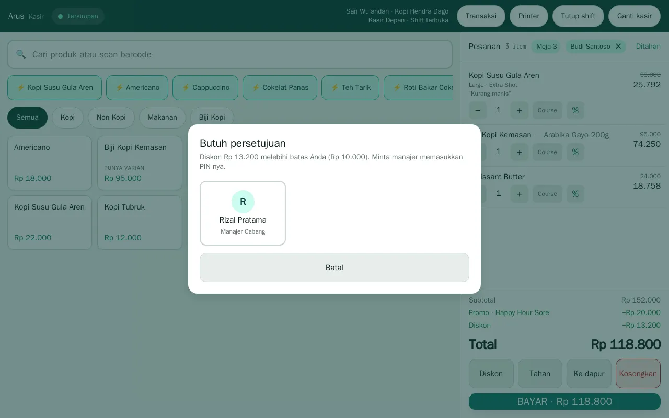Quick-add Americano shortcut

pyautogui.click(x=137, y=88)
